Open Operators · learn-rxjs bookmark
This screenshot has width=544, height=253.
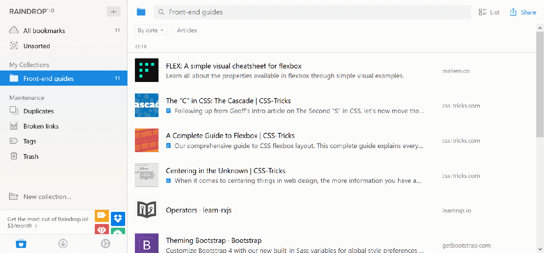click(x=199, y=210)
